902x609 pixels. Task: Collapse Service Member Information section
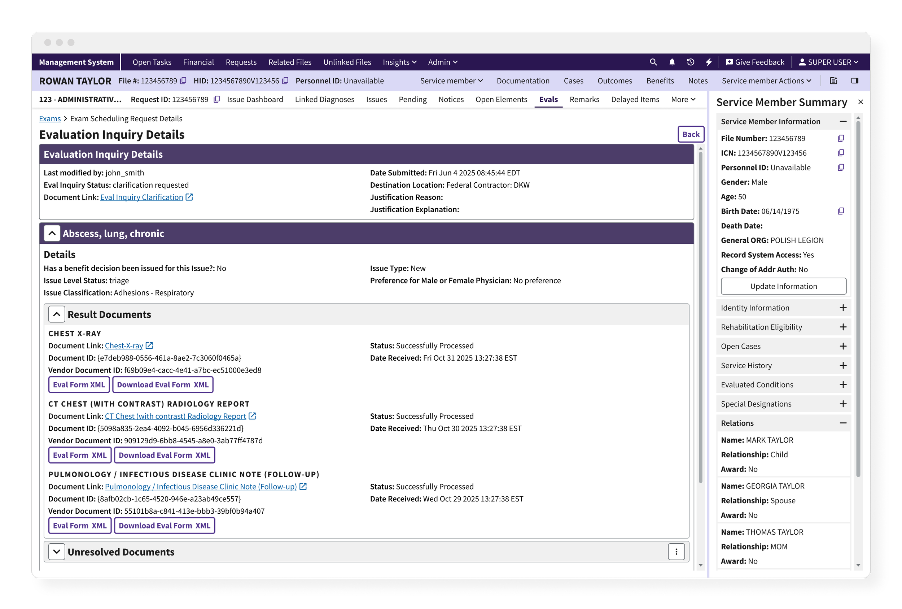(x=842, y=122)
